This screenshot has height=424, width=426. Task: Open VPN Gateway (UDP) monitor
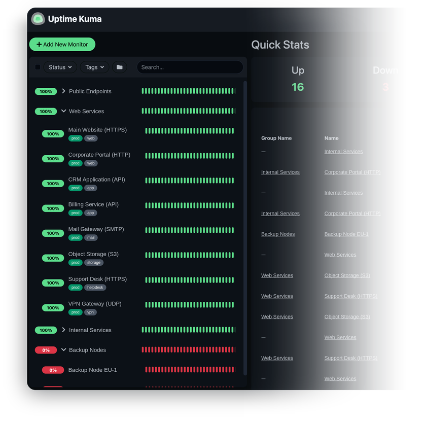pos(94,304)
